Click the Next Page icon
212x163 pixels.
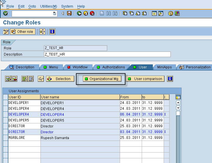[138, 13]
